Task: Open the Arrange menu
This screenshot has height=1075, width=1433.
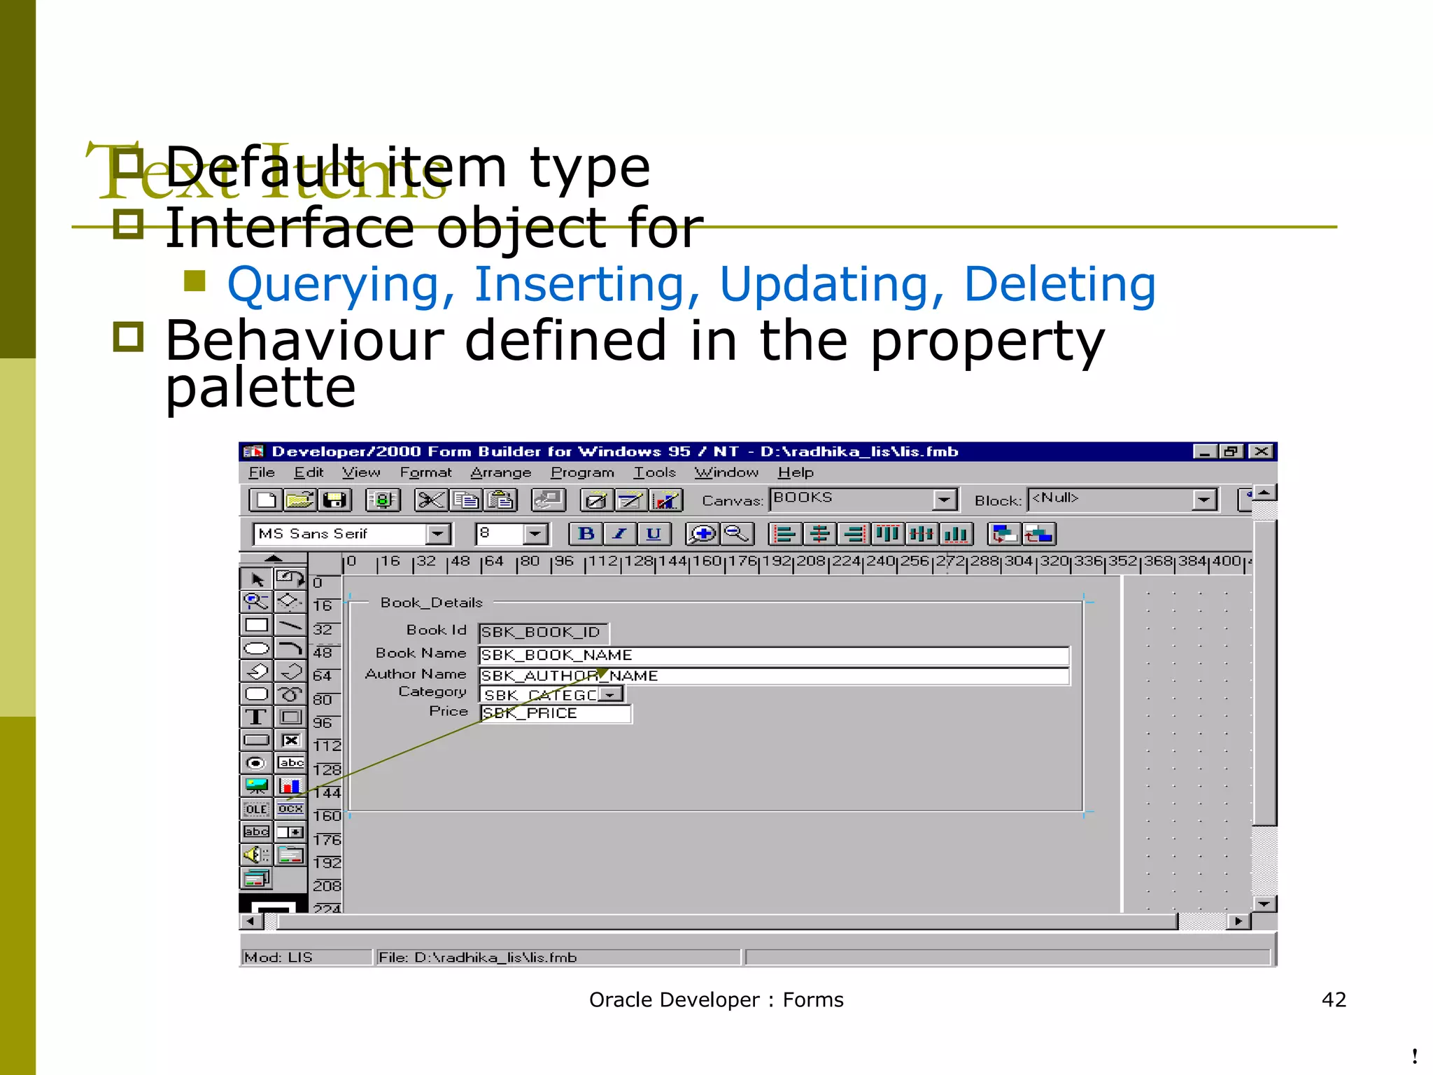Action: pyautogui.click(x=501, y=472)
